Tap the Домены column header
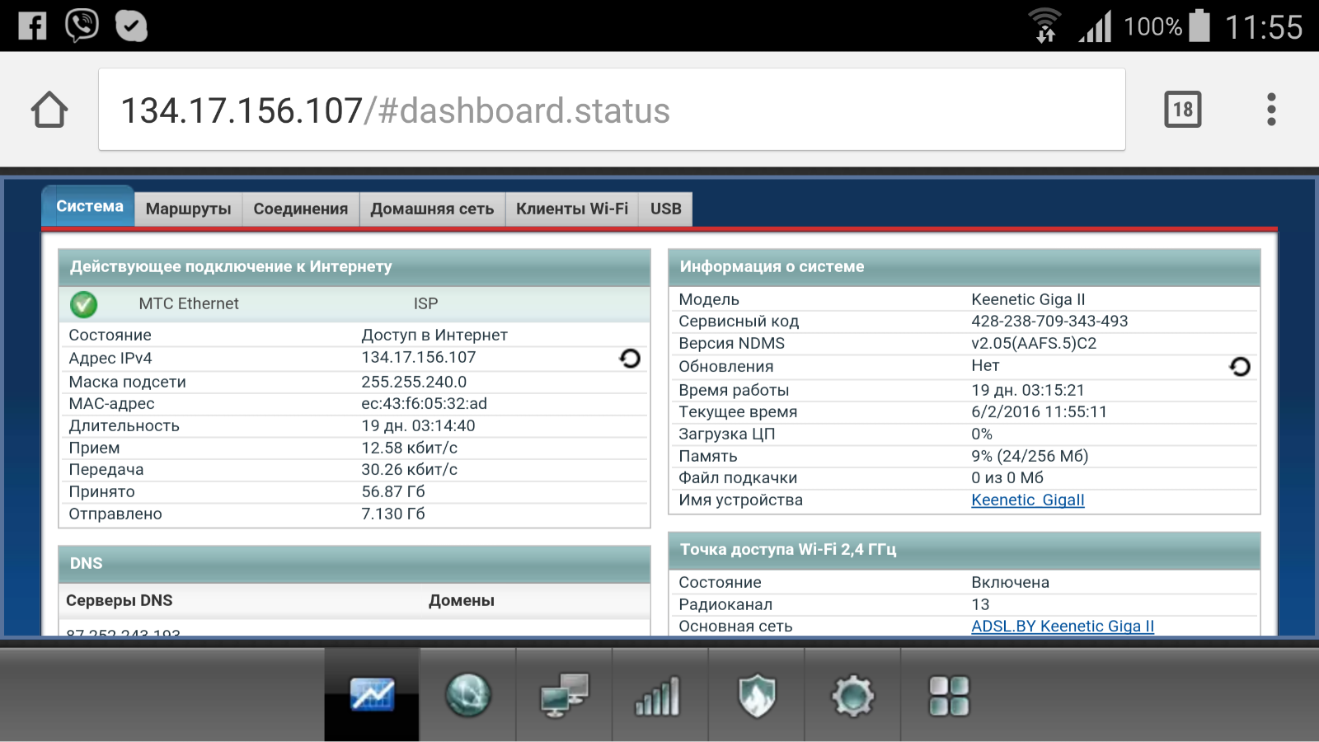Viewport: 1319px width, 742px height. tap(462, 600)
